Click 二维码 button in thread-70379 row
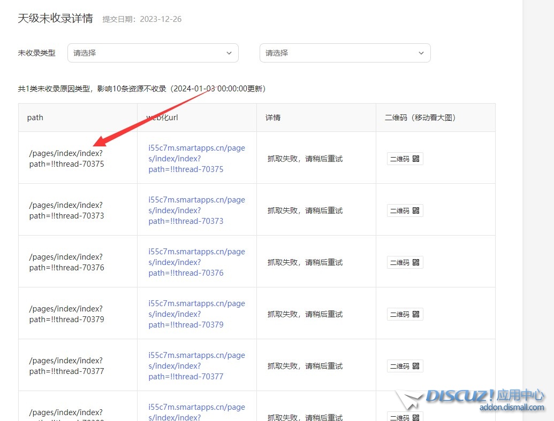Image resolution: width=554 pixels, height=421 pixels. pyautogui.click(x=405, y=314)
